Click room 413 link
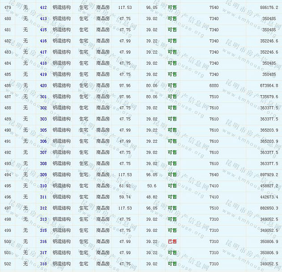This screenshot has height=272, width=282. tap(43, 19)
